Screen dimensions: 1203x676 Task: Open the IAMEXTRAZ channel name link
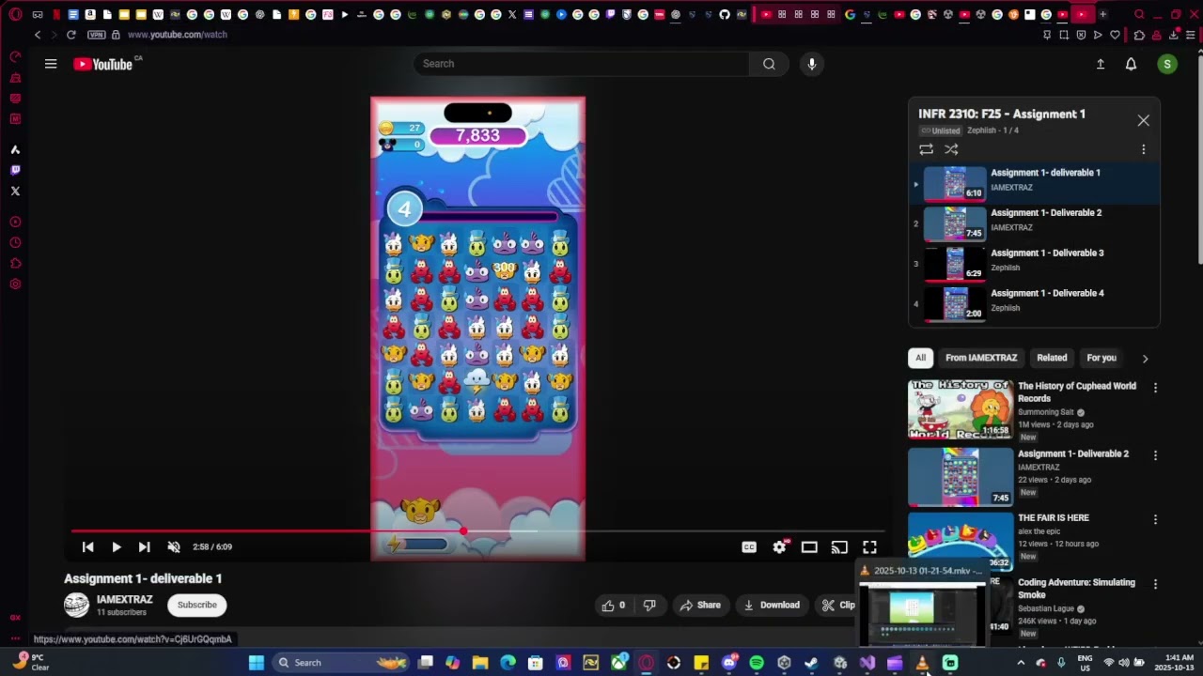pos(124,599)
